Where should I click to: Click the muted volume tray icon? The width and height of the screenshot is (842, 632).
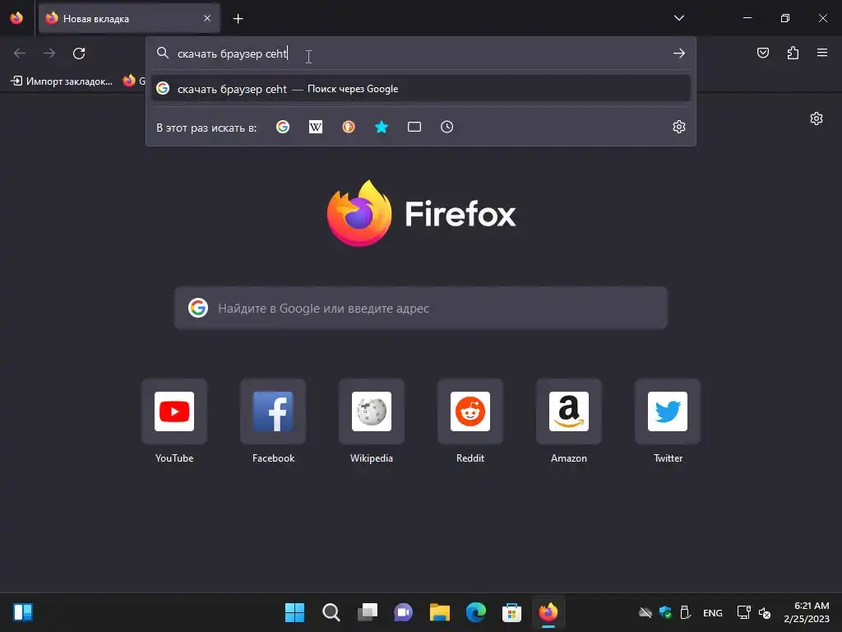pos(765,612)
